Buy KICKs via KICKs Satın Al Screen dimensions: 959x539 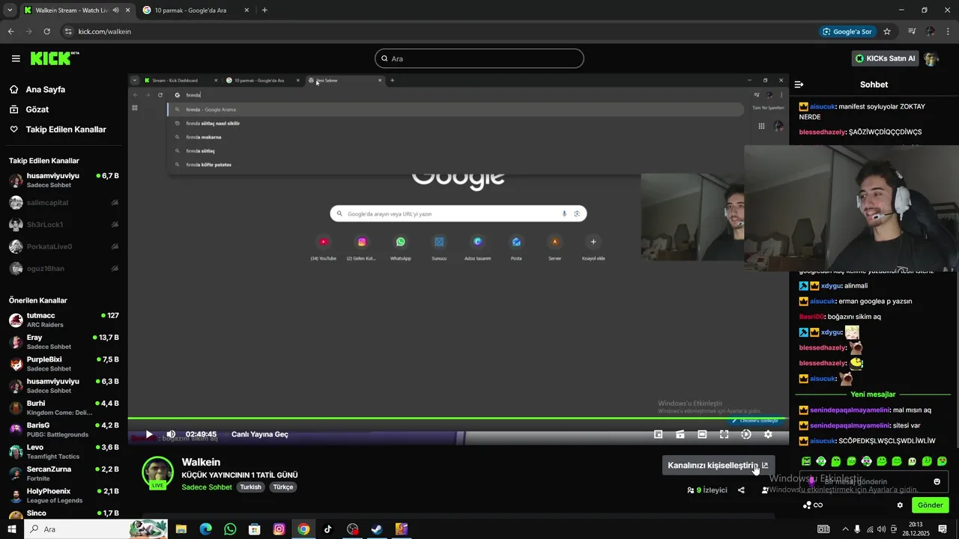(885, 58)
